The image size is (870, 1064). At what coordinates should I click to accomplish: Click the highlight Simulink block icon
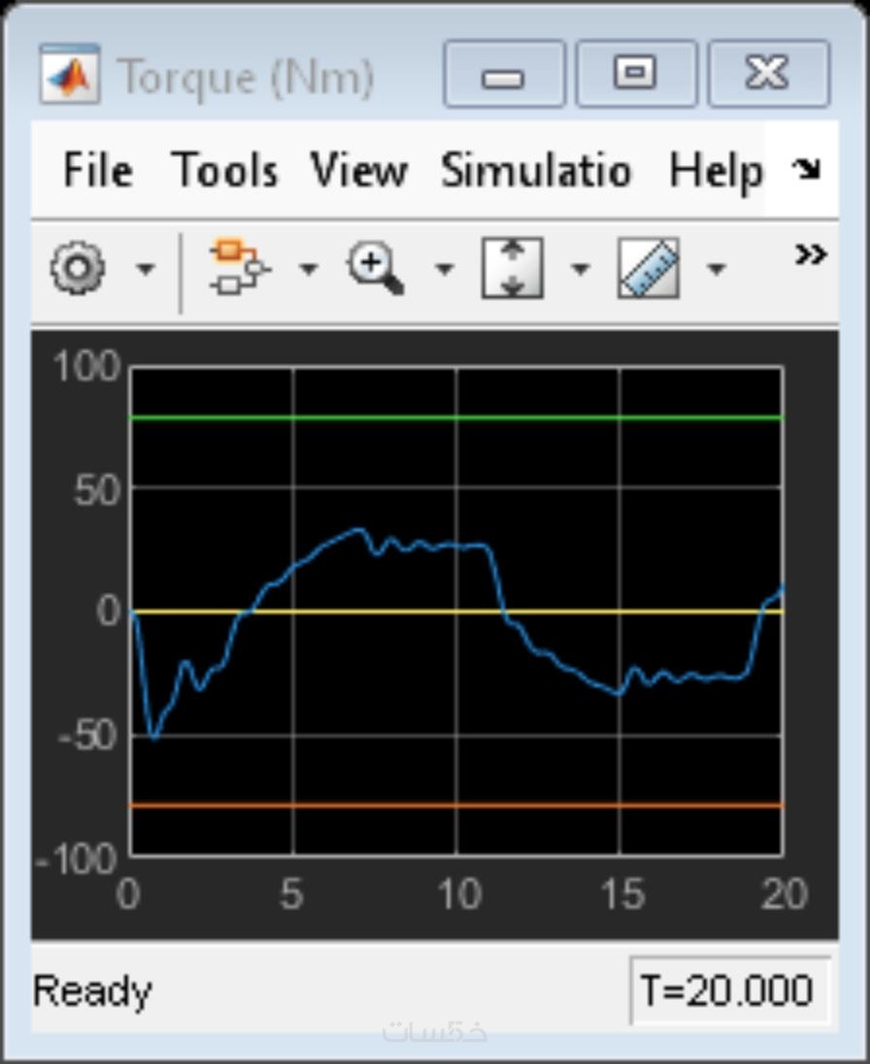click(240, 267)
